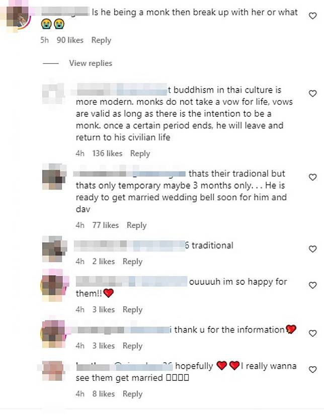Image resolution: width=324 pixels, height=417 pixels.
Task: Open the 136 likes count list
Action: (x=107, y=153)
